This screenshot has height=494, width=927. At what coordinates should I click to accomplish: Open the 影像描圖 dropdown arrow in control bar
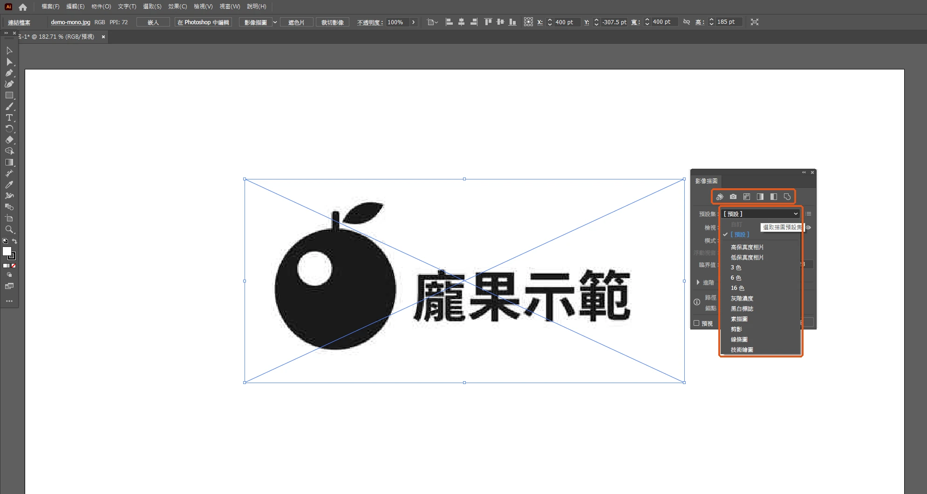[x=275, y=22]
